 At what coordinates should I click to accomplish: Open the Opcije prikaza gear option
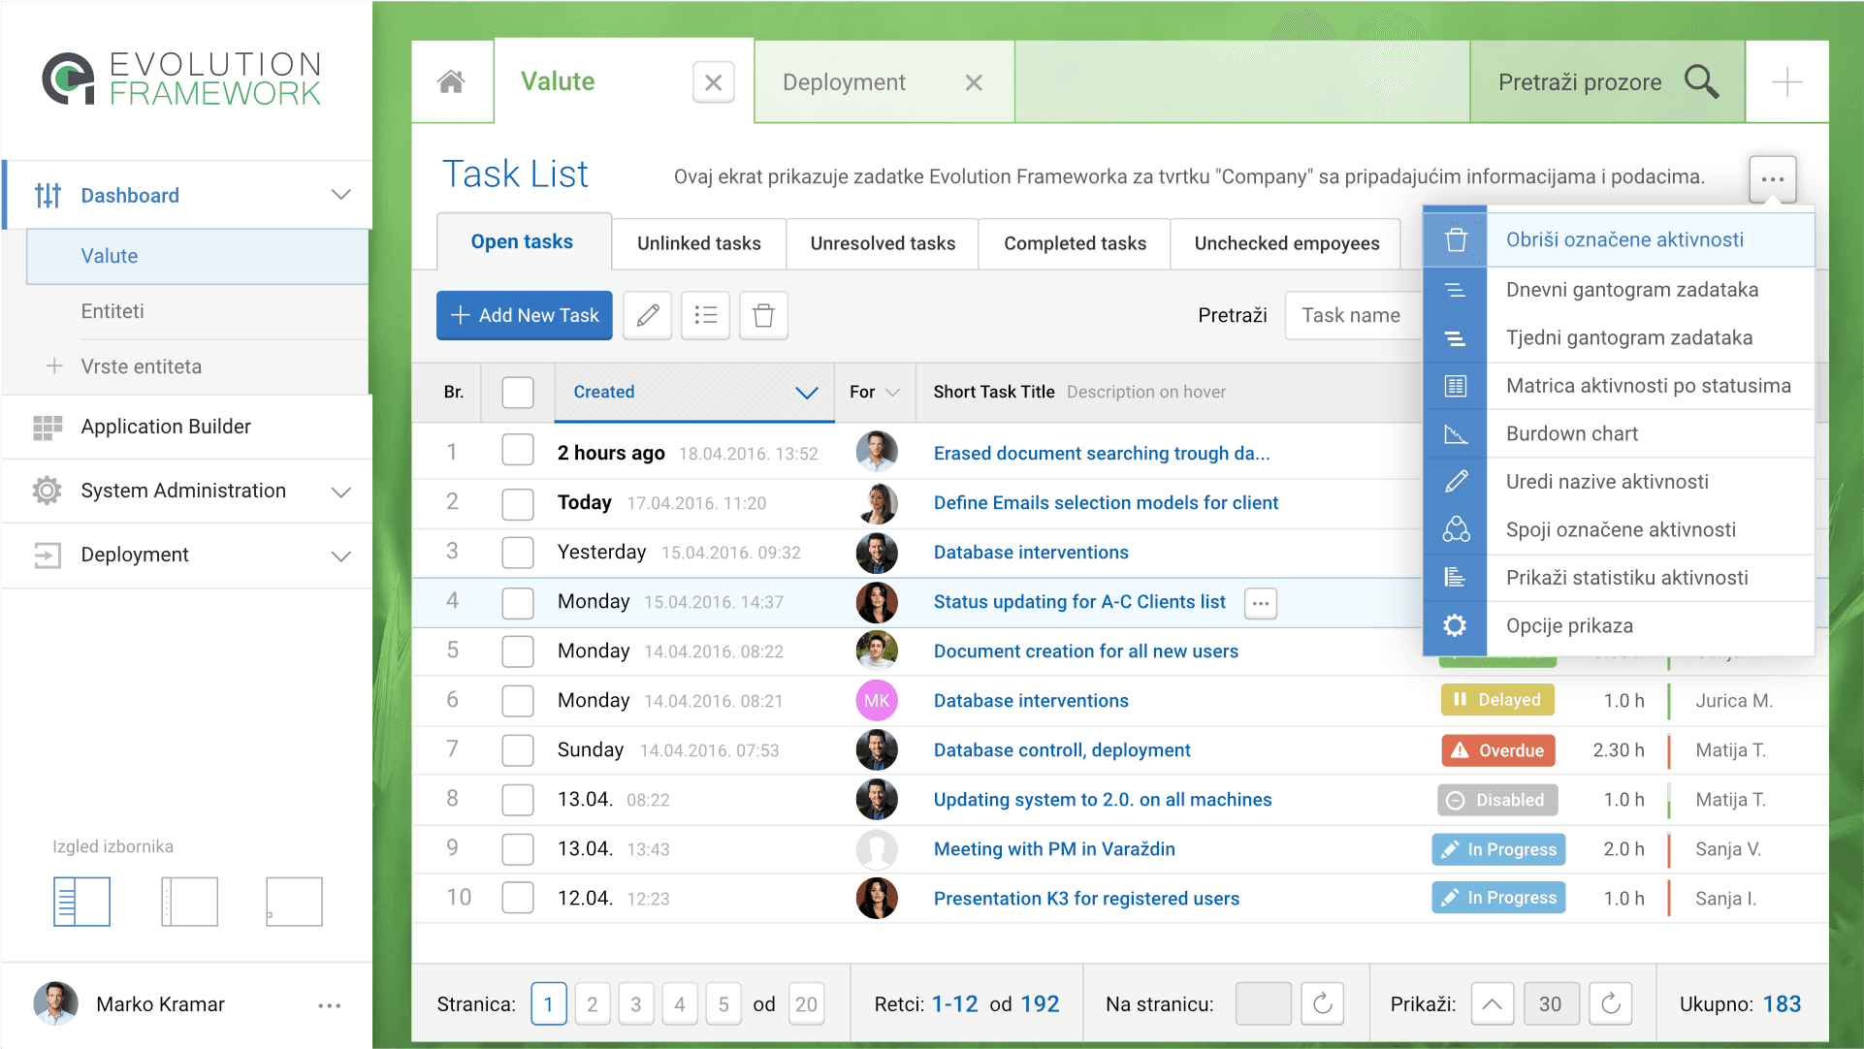[x=1568, y=625]
